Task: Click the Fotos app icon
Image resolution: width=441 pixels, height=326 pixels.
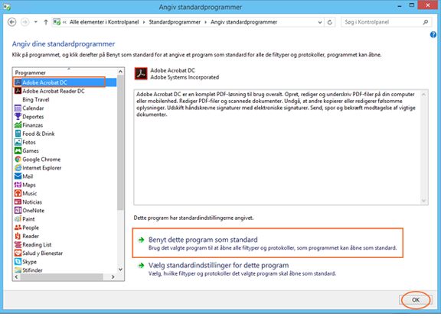Action: 18,142
